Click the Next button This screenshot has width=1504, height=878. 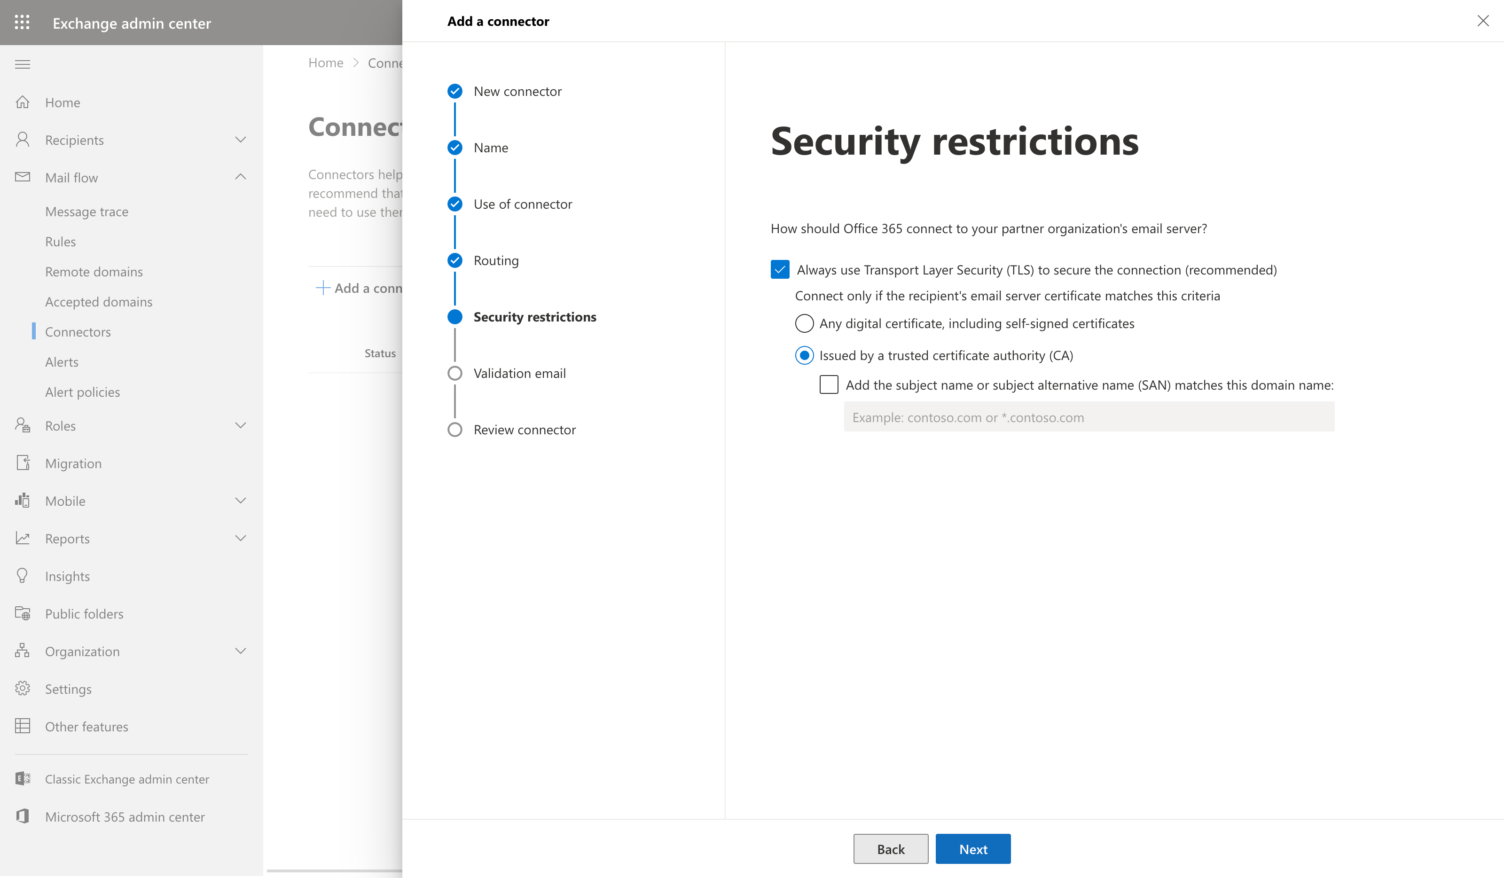tap(972, 848)
